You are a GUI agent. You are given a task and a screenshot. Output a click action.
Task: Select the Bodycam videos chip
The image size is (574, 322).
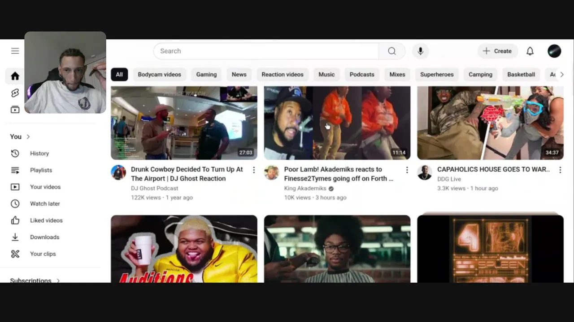(x=159, y=75)
